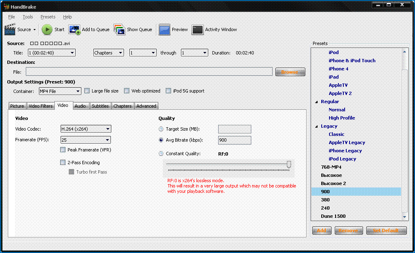415x253 pixels.
Task: Click the Show Queue icon
Action: point(120,29)
